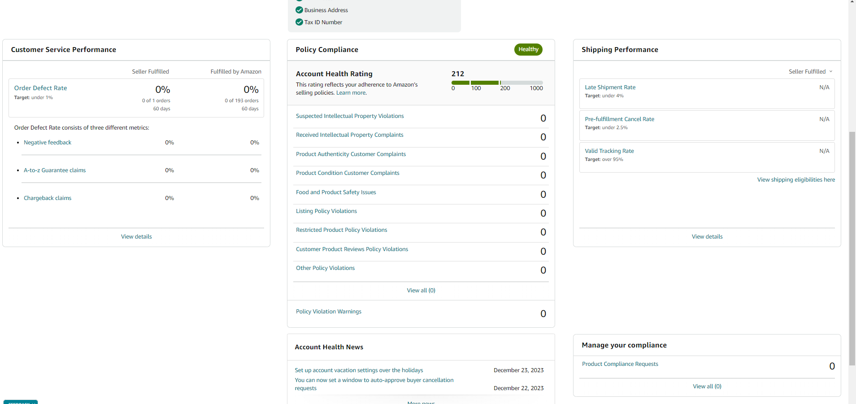Click View all (0) under Policy Compliance
856x404 pixels.
click(421, 291)
